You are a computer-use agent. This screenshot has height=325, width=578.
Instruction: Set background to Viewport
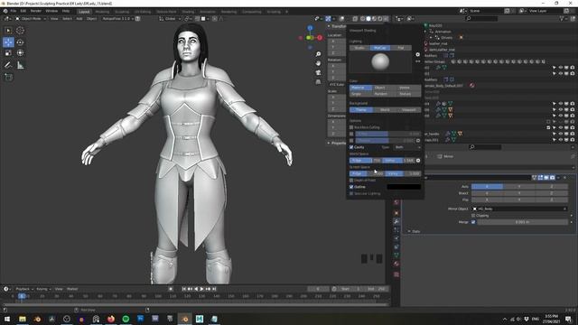point(409,110)
